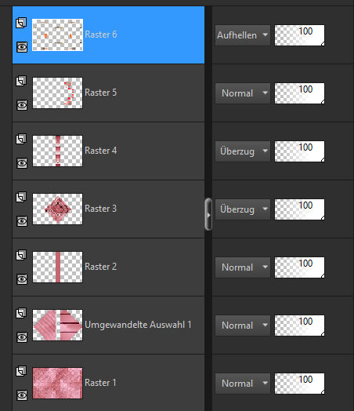Toggle visibility of the Raster 4 layer

pos(22,163)
